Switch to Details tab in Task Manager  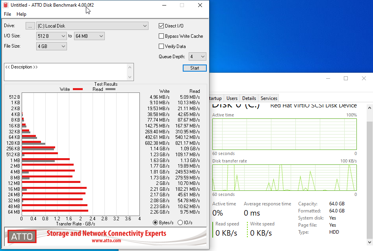249,98
